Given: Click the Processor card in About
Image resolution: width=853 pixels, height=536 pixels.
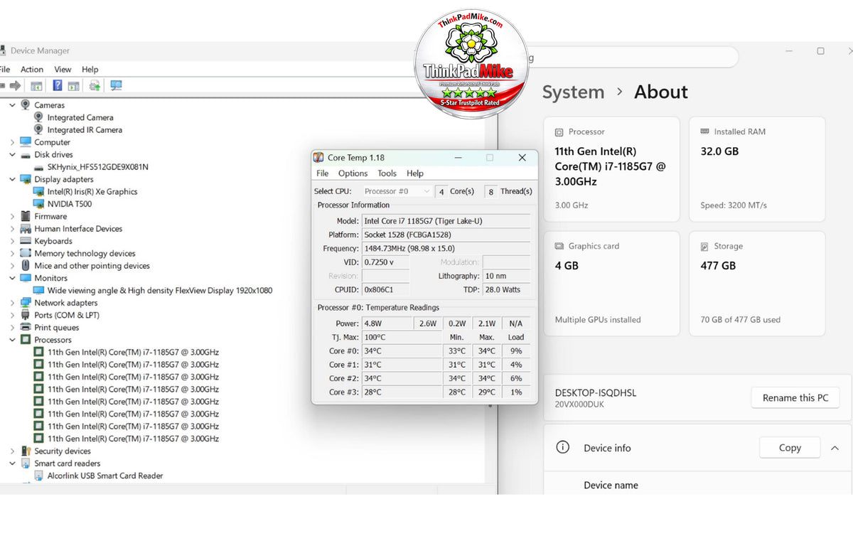Looking at the screenshot, I should tap(611, 170).
